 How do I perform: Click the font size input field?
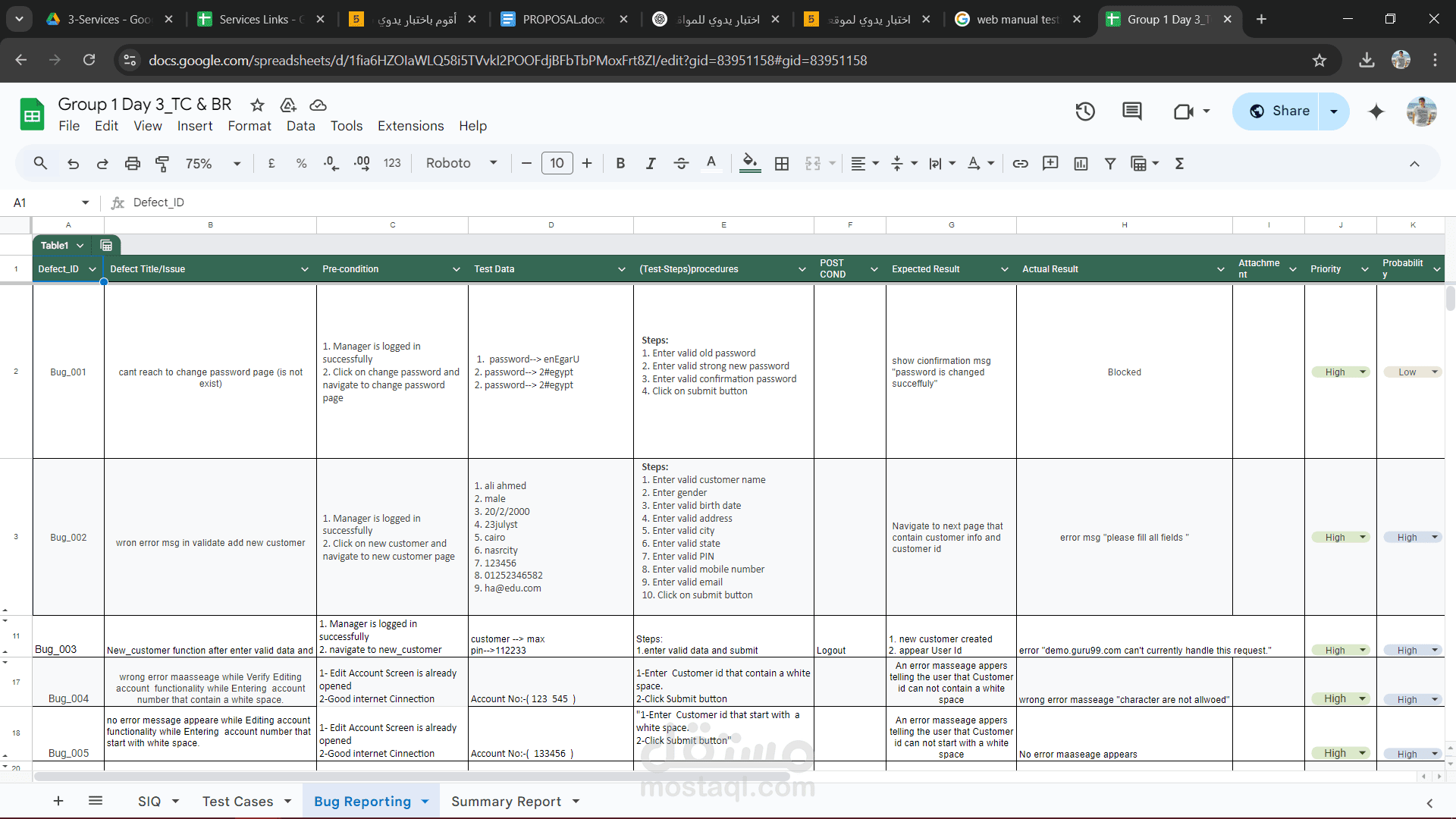point(557,163)
